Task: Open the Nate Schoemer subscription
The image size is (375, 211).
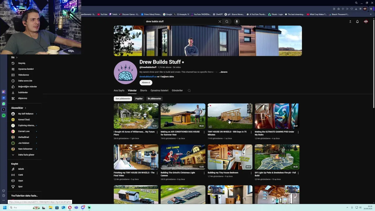Action: pos(25,149)
